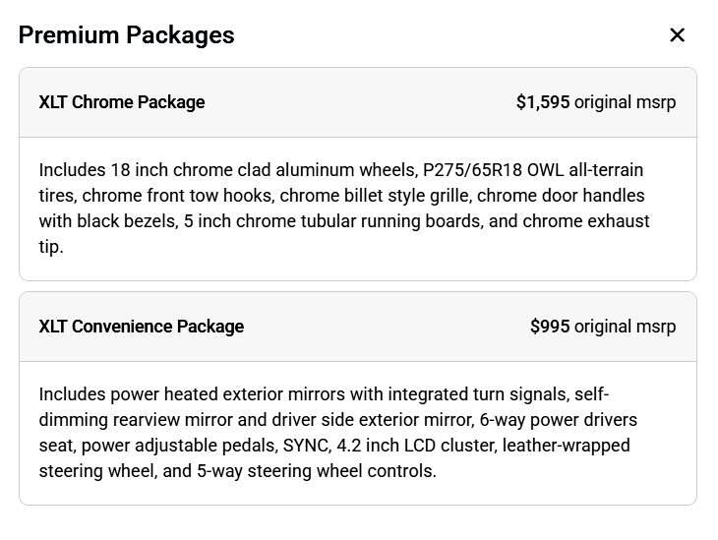Click the $1,595 price amount
The height and width of the screenshot is (540, 718).
click(543, 102)
